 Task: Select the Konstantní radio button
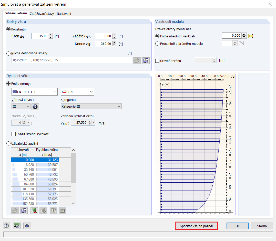tap(8, 29)
